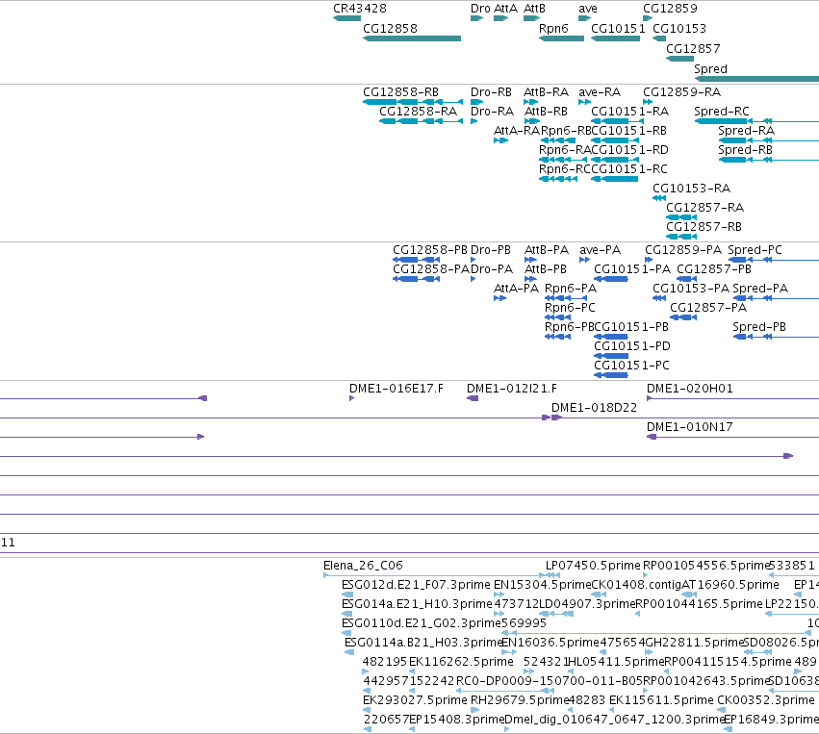
Task: Open the AttA-RA transcript feature
Action: tap(500, 140)
